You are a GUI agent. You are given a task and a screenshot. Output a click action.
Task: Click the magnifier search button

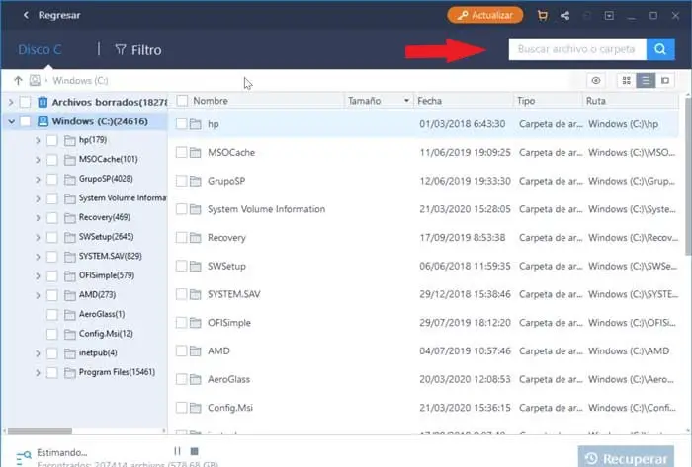pos(660,49)
